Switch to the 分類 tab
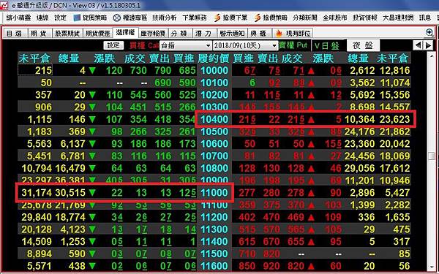 (x=179, y=34)
